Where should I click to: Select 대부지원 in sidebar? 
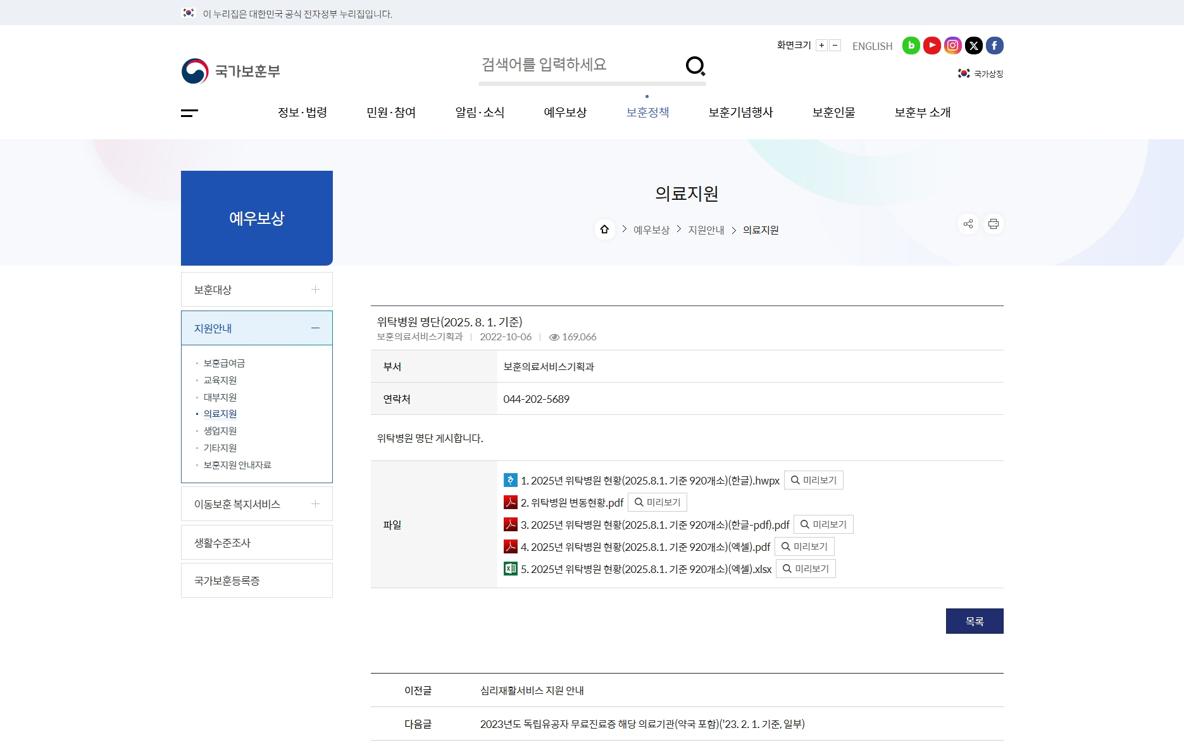point(220,397)
